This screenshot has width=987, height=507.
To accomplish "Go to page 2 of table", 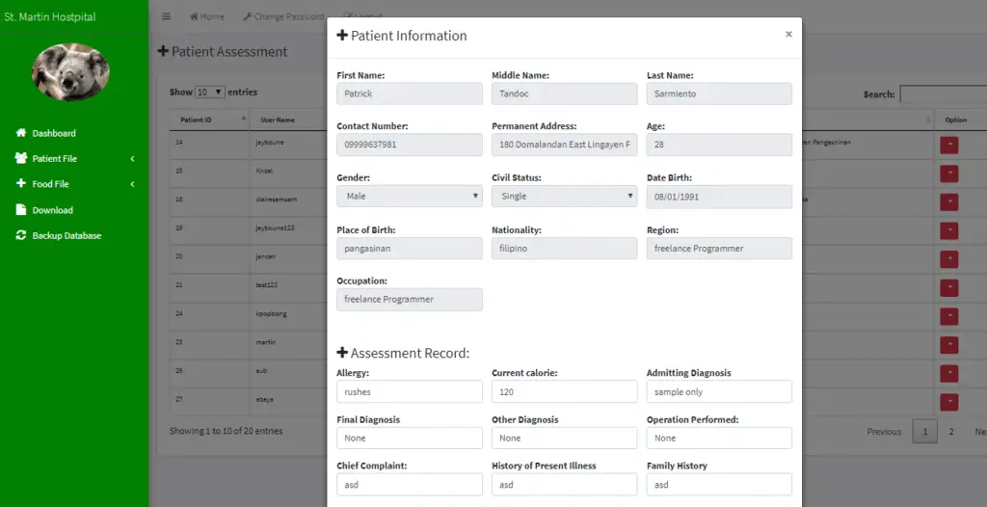I will pos(951,432).
